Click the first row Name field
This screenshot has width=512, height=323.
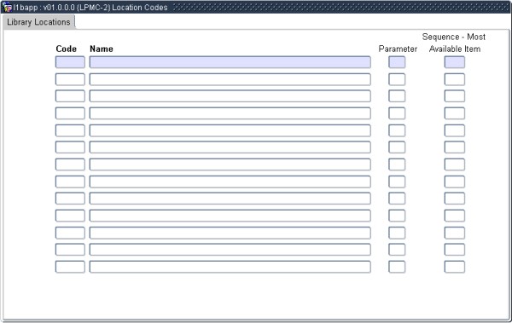[x=230, y=62]
